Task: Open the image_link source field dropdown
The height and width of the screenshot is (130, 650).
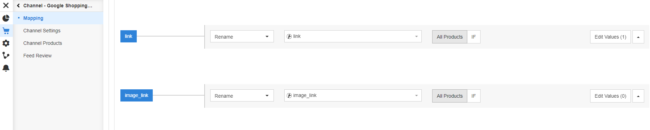Action: 353,96
